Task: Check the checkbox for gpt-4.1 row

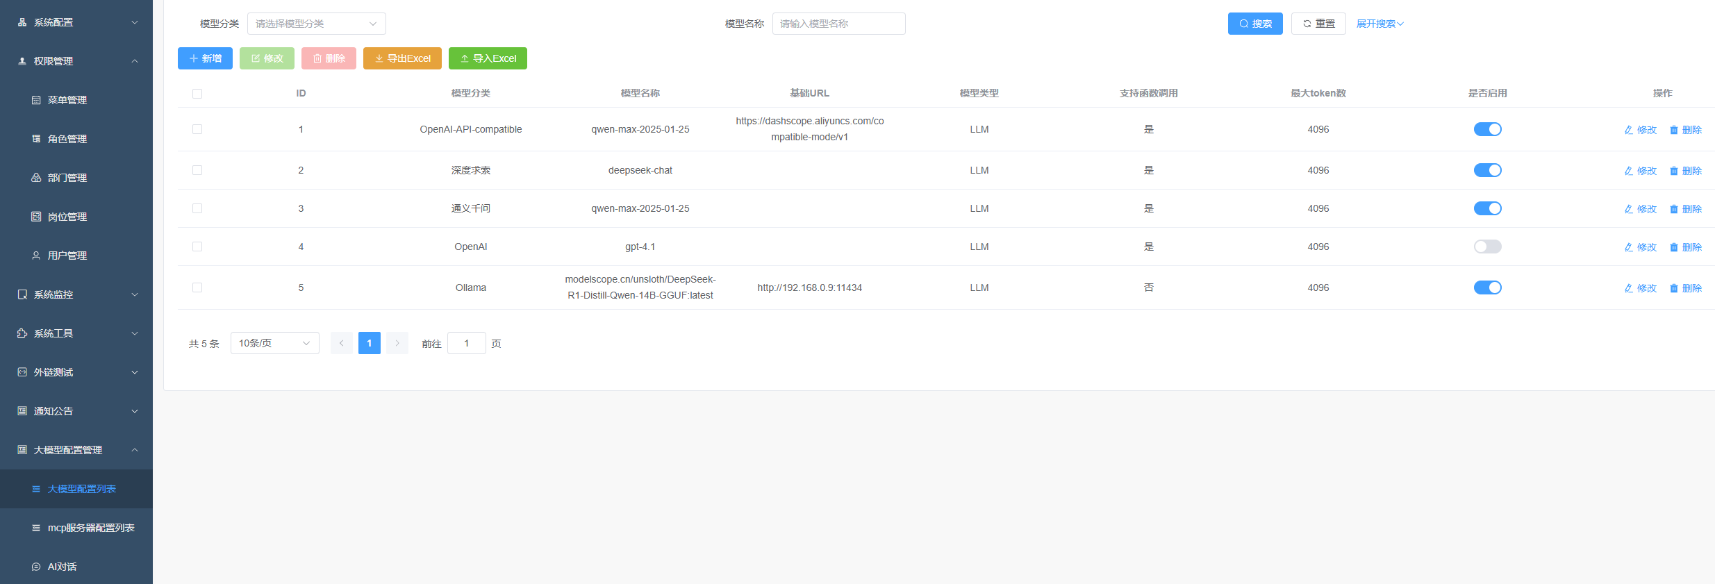Action: 197,247
